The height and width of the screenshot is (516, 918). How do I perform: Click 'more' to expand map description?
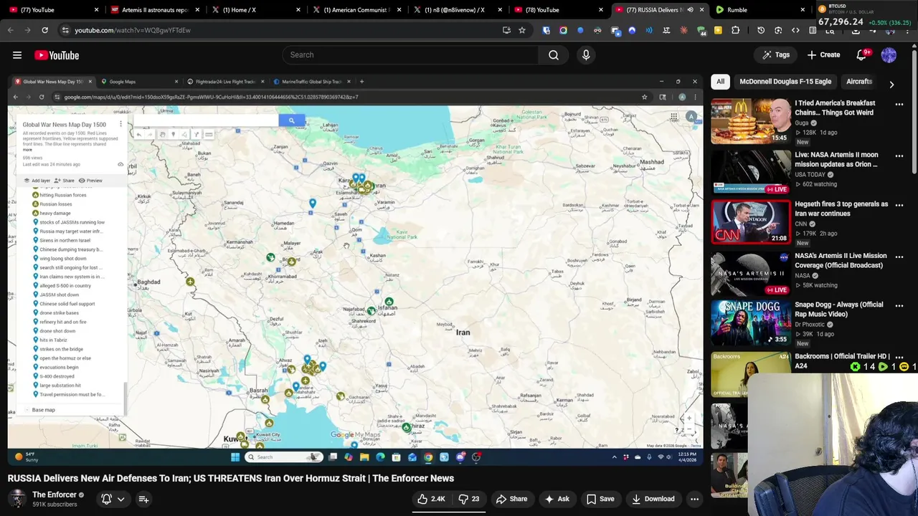[x=27, y=150]
